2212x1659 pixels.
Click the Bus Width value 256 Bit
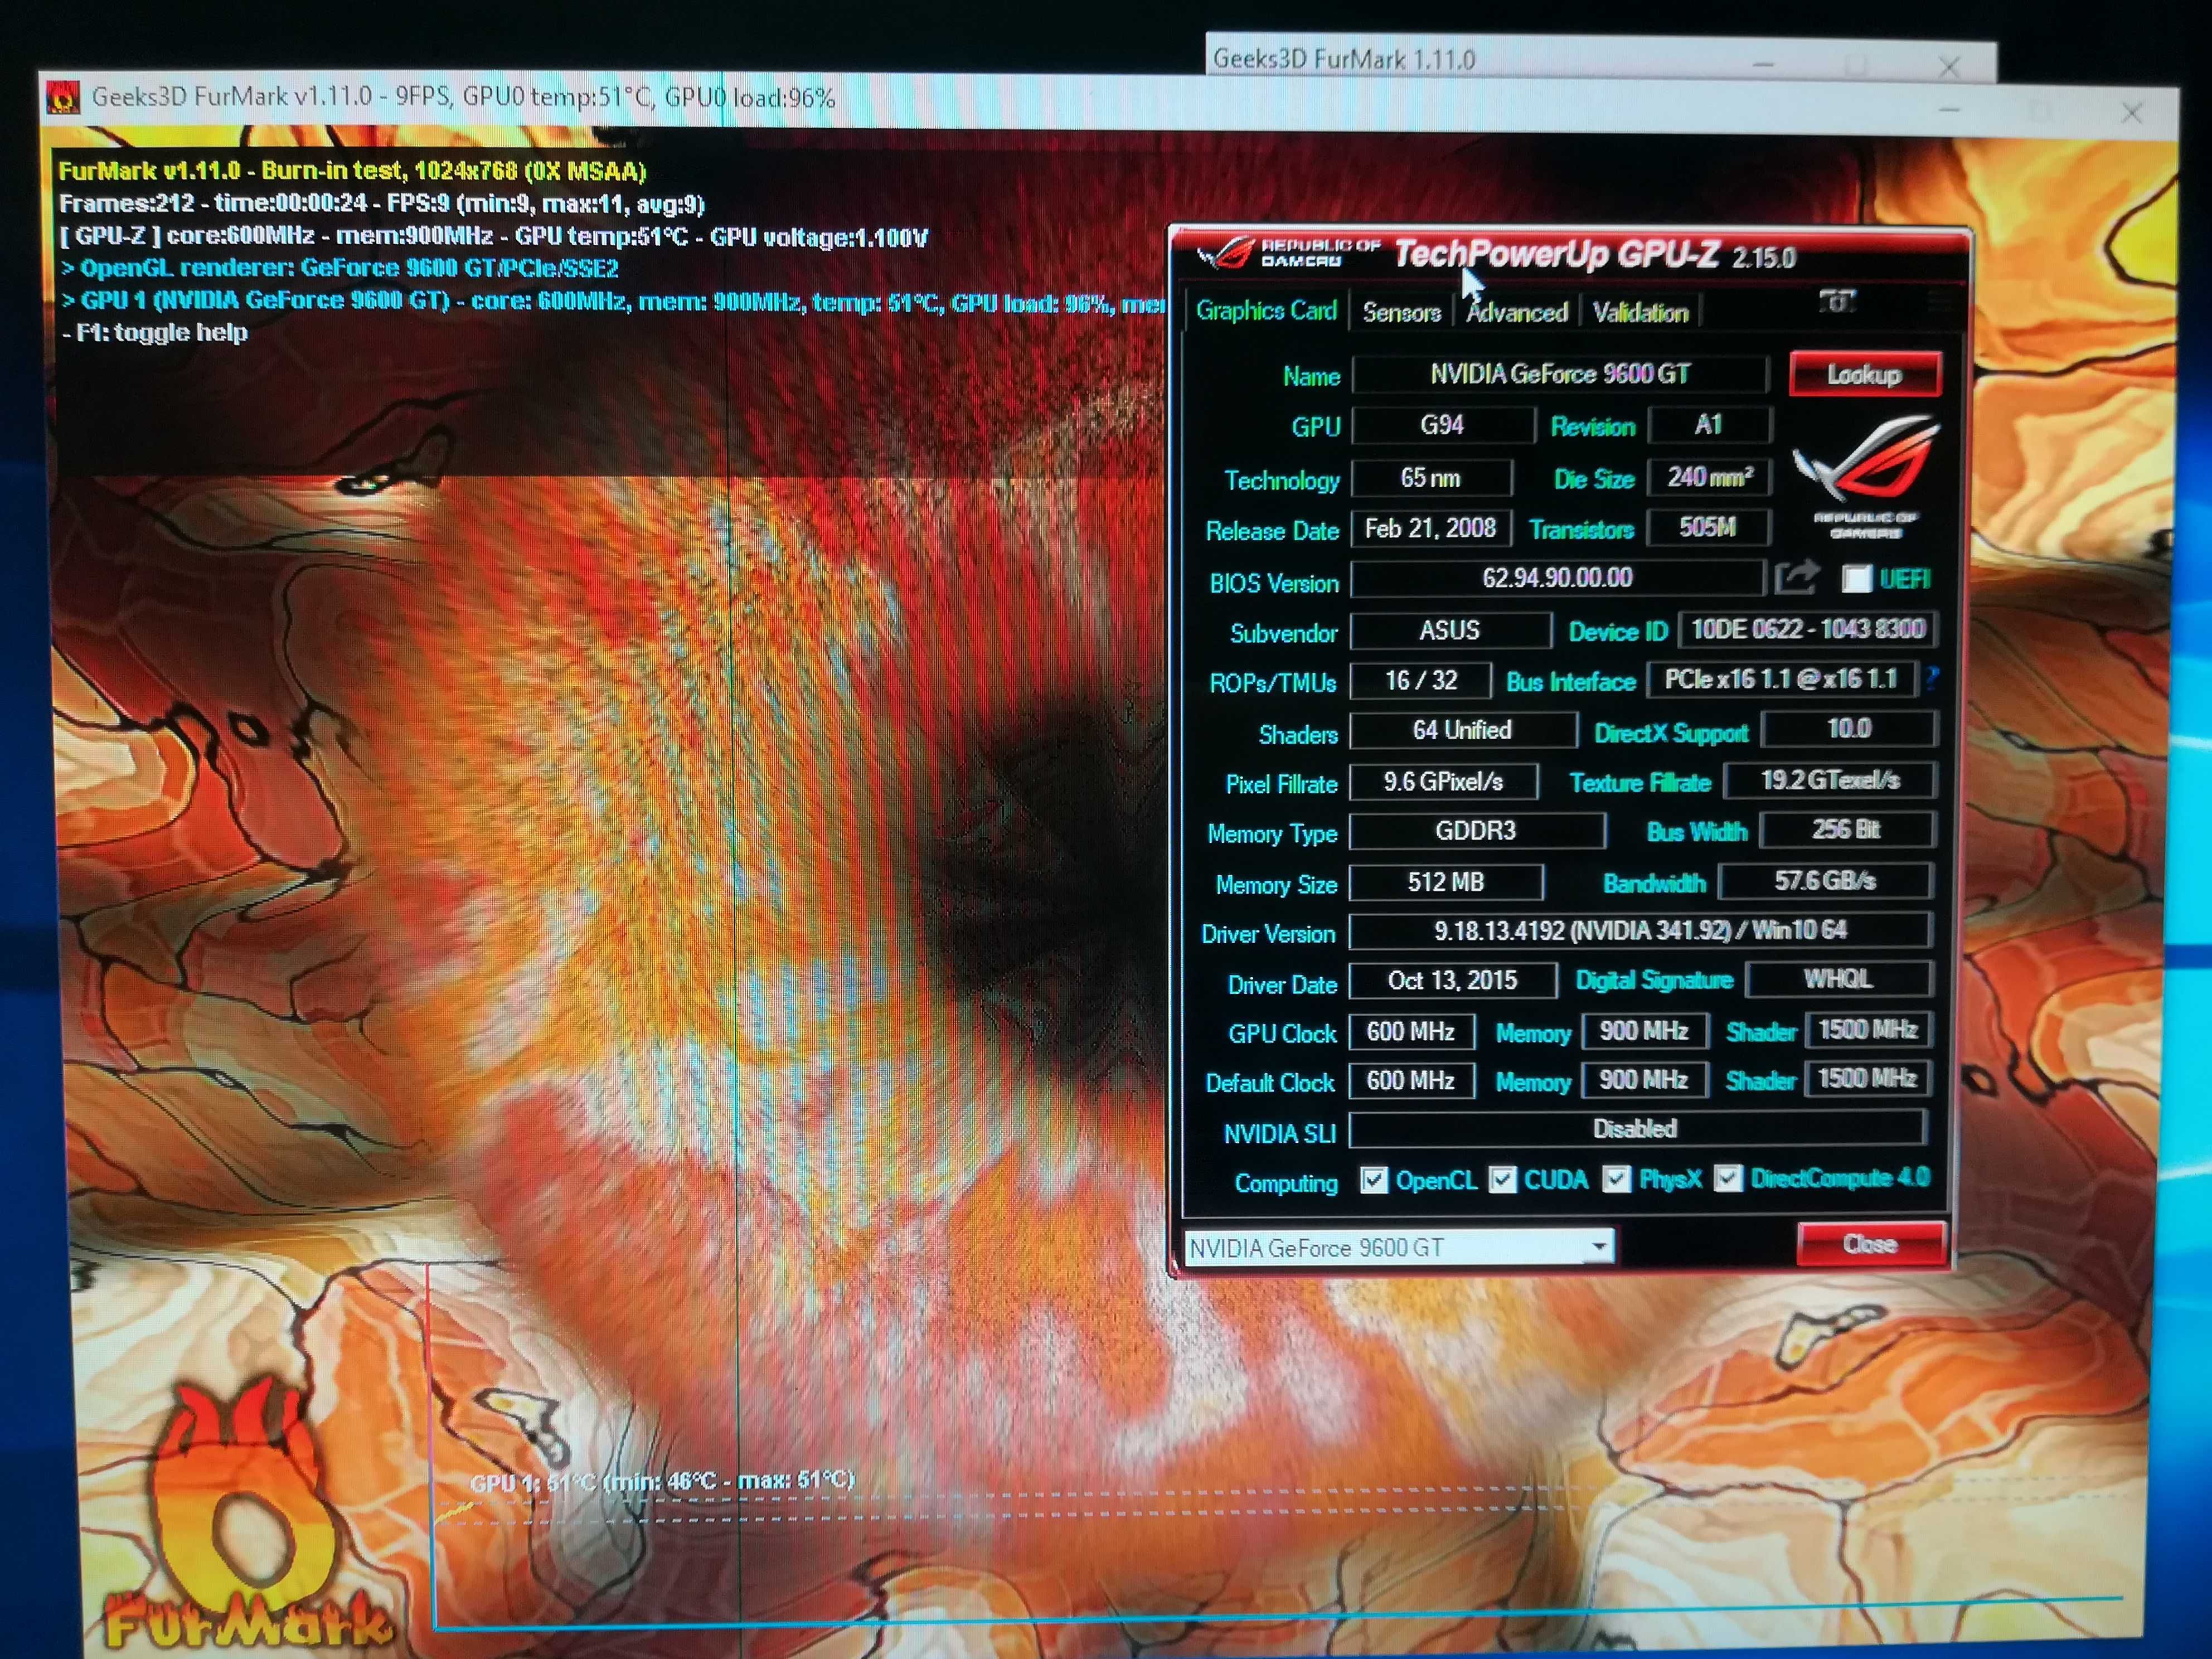[1847, 829]
